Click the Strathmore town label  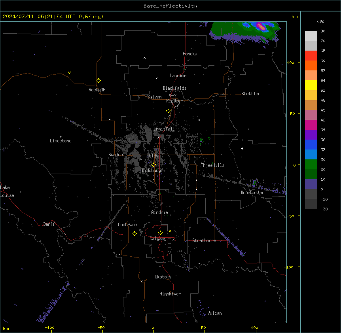[x=204, y=240]
